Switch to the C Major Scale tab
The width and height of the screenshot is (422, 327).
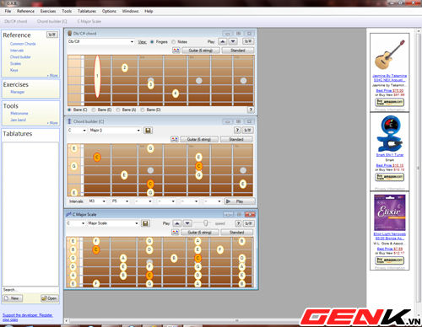coord(89,21)
